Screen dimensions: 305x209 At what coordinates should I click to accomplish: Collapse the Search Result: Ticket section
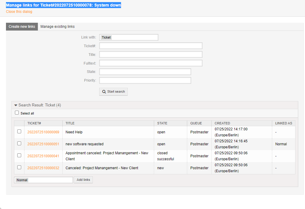[16, 105]
